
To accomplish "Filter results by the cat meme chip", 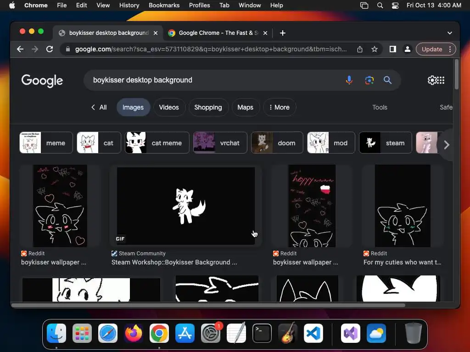I will click(157, 143).
